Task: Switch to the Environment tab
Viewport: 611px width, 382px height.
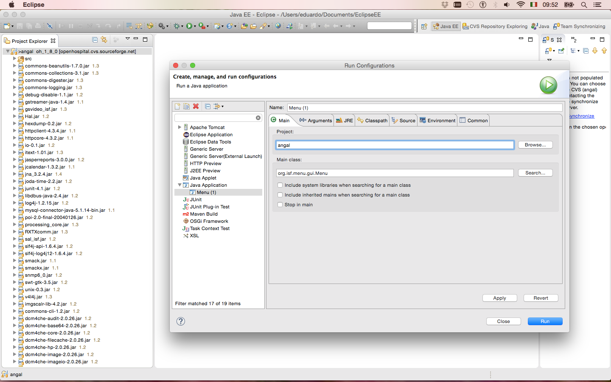Action: [x=437, y=121]
